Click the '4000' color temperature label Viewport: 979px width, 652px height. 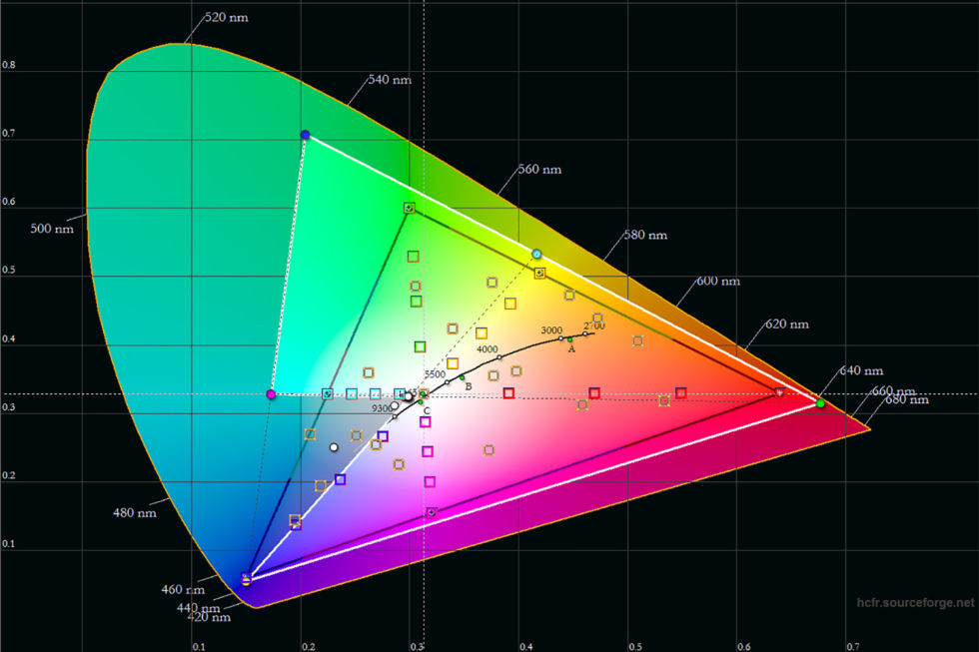pyautogui.click(x=488, y=349)
